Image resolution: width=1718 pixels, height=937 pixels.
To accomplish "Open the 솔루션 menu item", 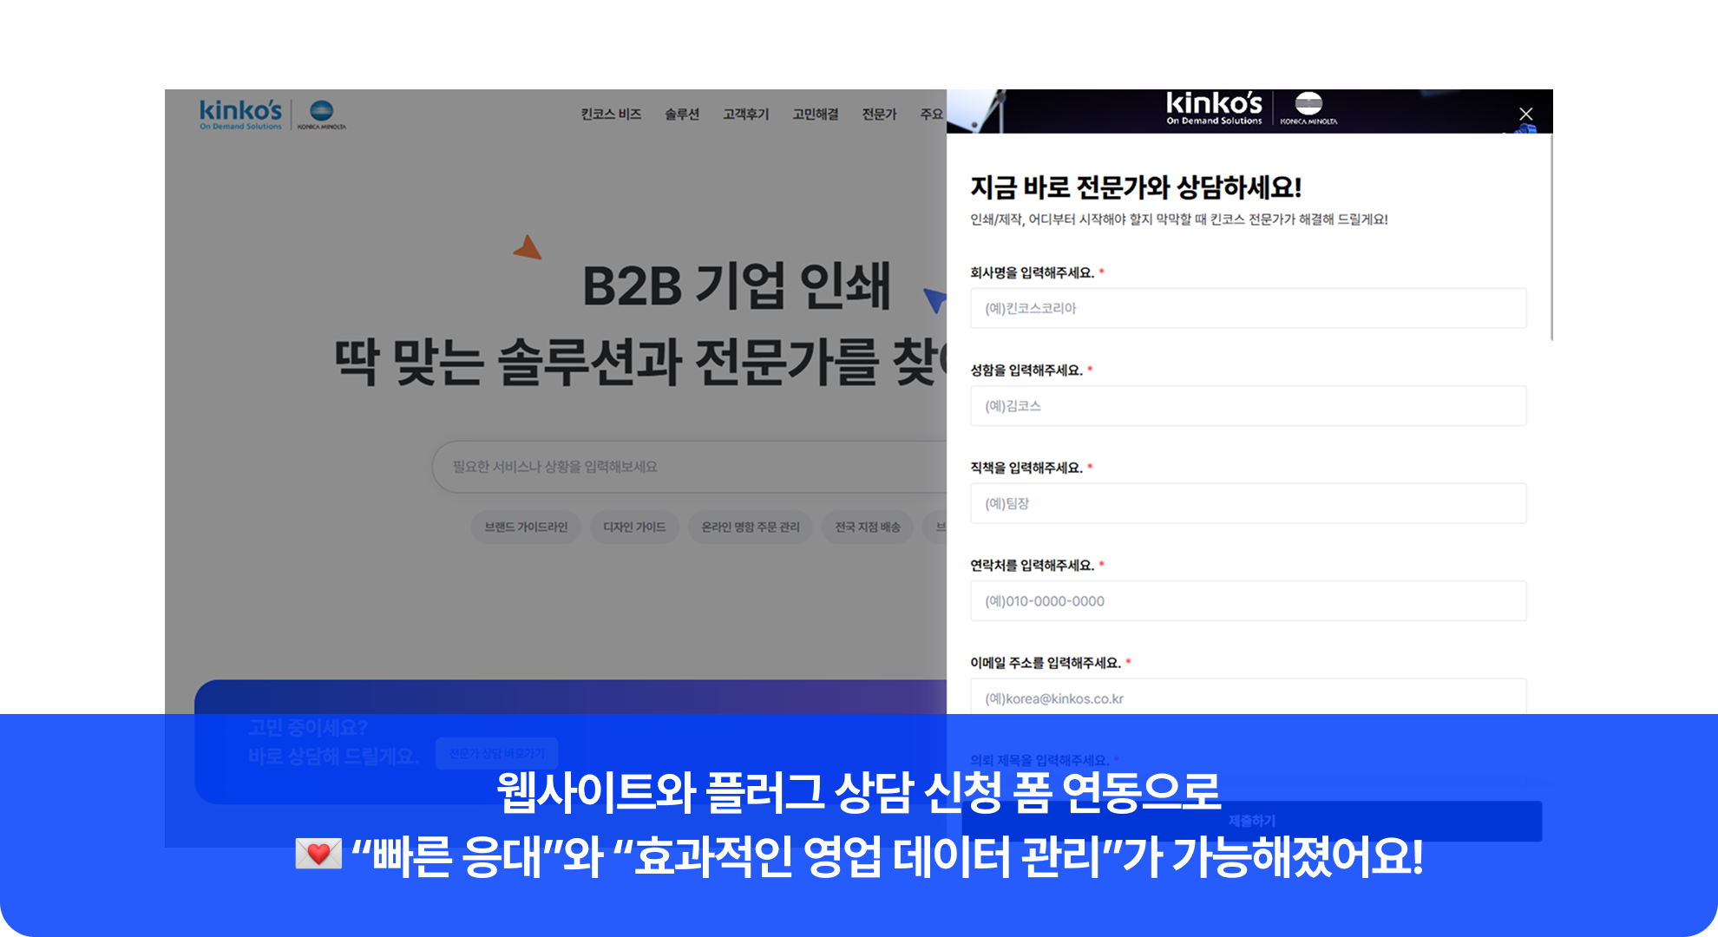I will pyautogui.click(x=681, y=115).
